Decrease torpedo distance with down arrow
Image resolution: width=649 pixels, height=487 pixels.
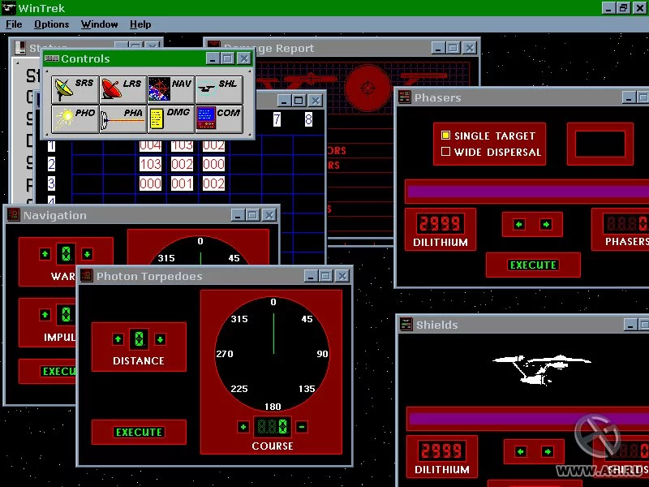click(x=160, y=339)
